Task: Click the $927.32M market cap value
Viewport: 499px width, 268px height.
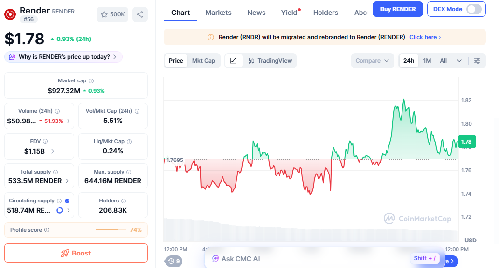Action: (64, 91)
